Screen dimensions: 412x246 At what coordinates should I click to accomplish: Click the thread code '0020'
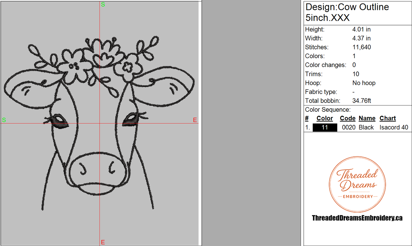tap(348, 127)
